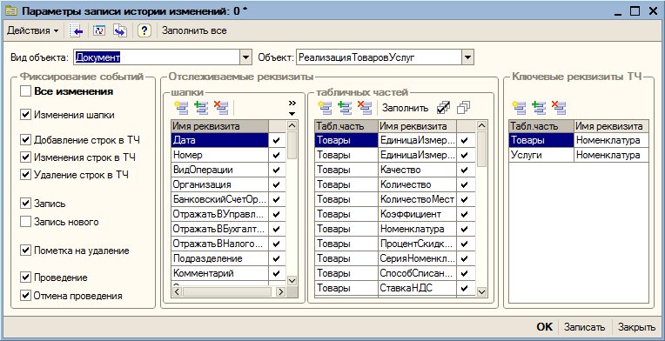The width and height of the screenshot is (665, 341).
Task: Click the reread/refresh toolbar icon
Action: tap(99, 31)
